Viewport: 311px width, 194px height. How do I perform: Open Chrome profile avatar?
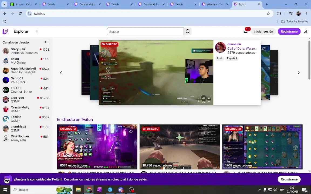coord(298,13)
